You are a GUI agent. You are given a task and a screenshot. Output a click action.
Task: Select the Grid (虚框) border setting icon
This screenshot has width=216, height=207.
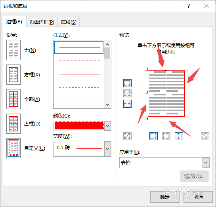pyautogui.click(x=13, y=123)
